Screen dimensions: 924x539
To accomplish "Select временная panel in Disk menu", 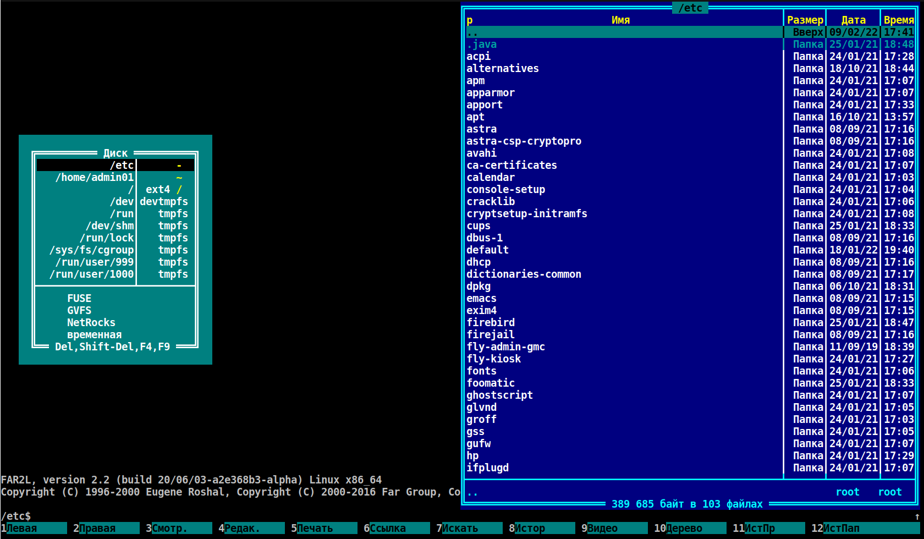I will (116, 334).
